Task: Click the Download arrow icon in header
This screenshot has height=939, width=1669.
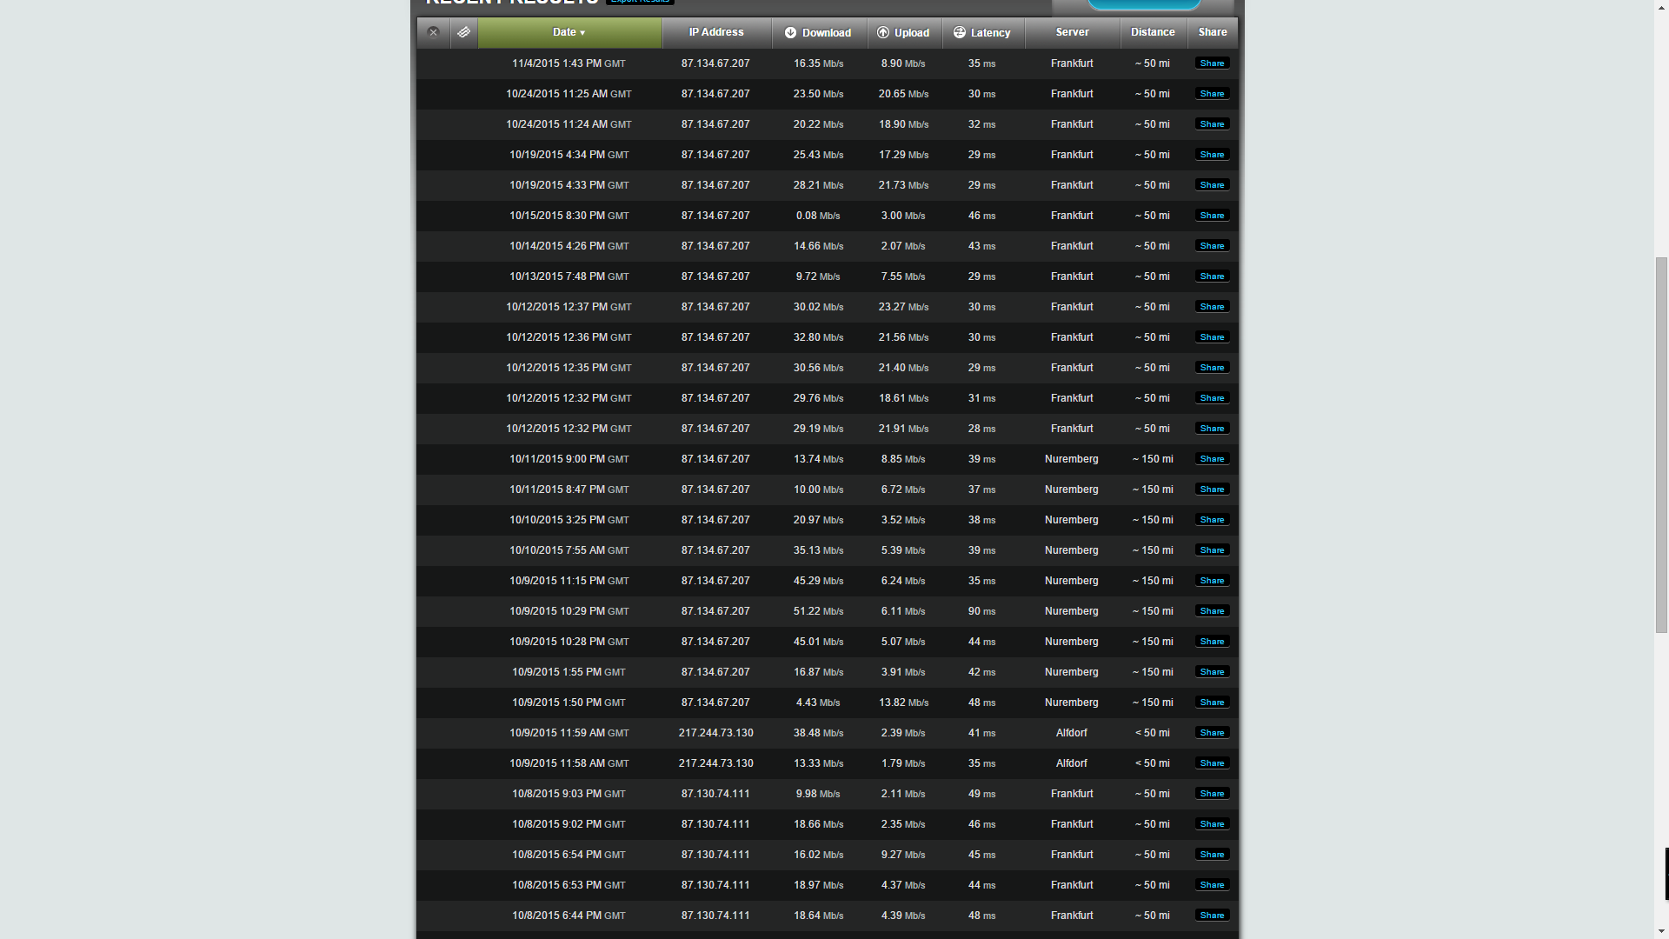Action: (790, 33)
